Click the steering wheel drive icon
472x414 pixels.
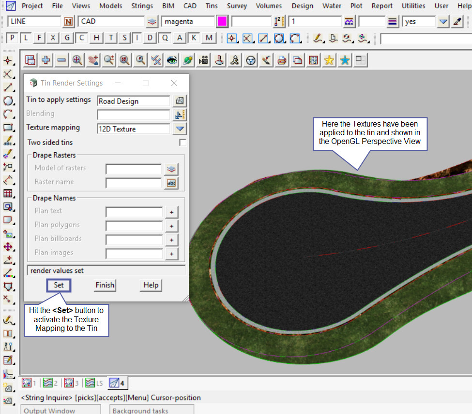251,60
